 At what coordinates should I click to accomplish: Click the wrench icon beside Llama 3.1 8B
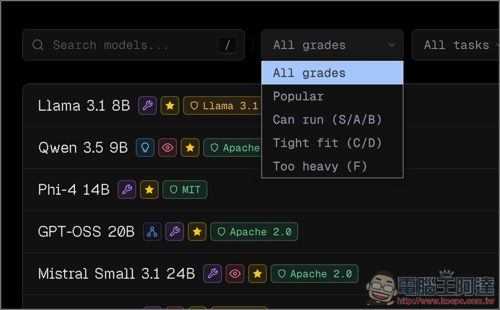(x=147, y=106)
